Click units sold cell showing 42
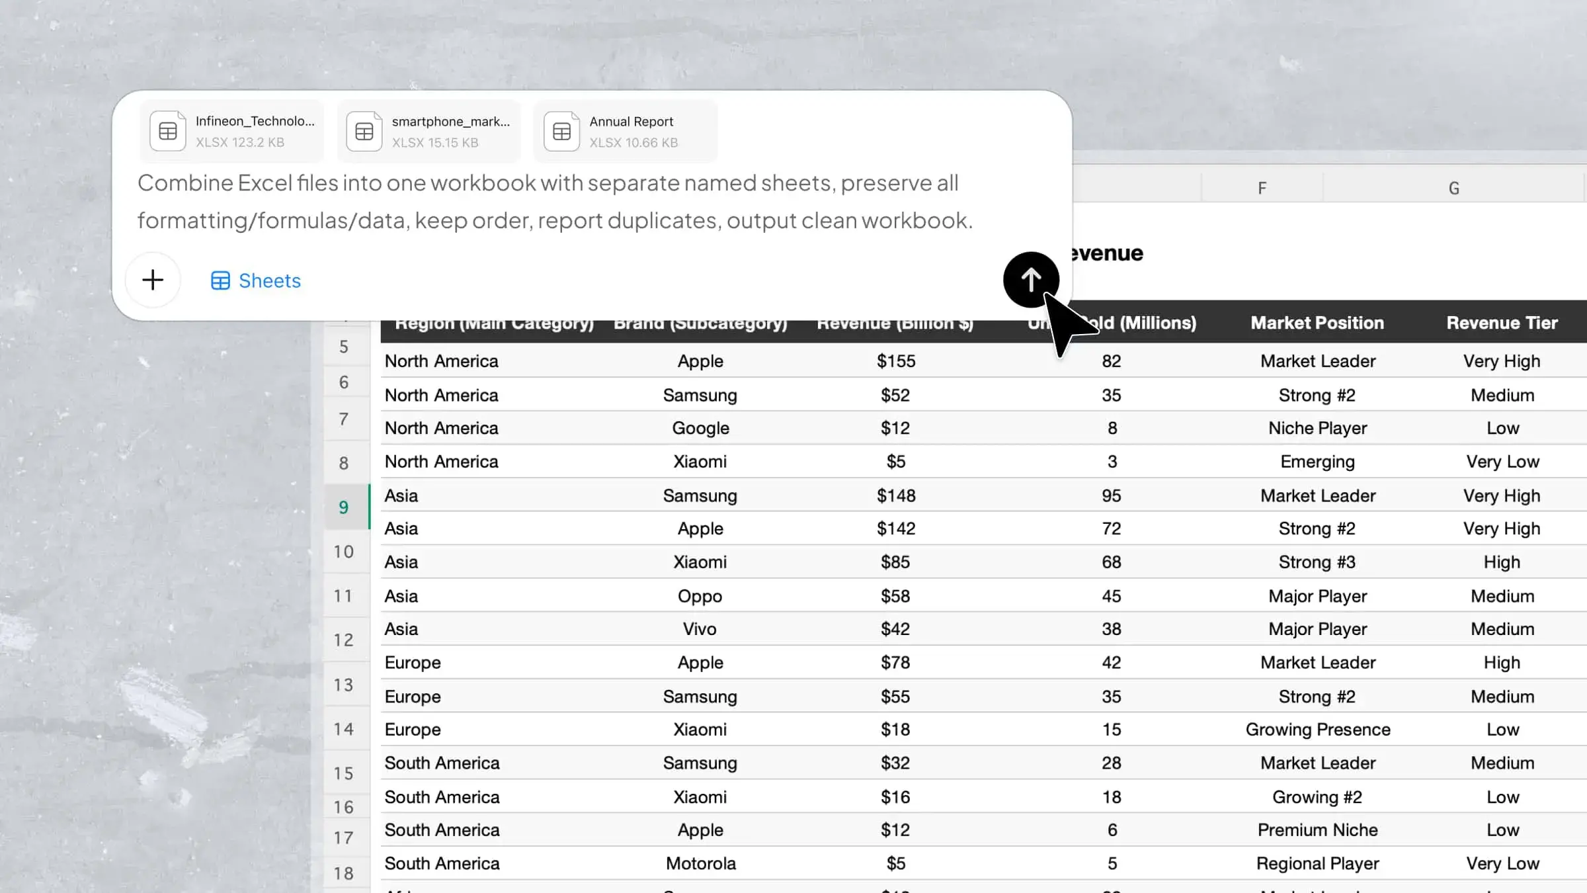This screenshot has height=893, width=1587. coord(1112,662)
